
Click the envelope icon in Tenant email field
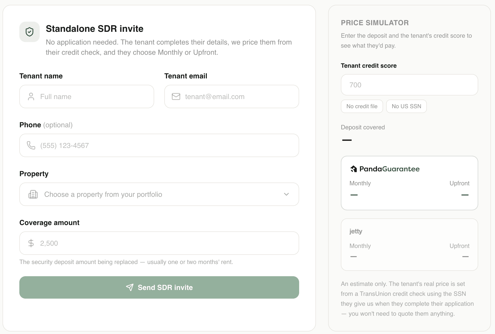point(176,96)
